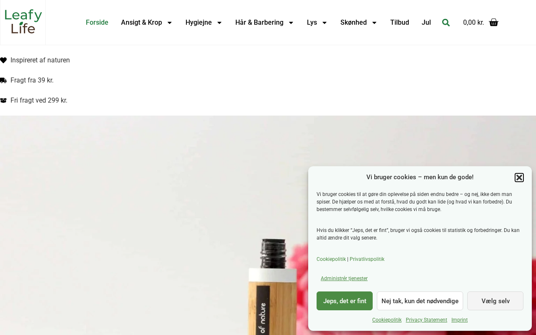
Task: Close the cookie banner with X
Action: pyautogui.click(x=519, y=178)
